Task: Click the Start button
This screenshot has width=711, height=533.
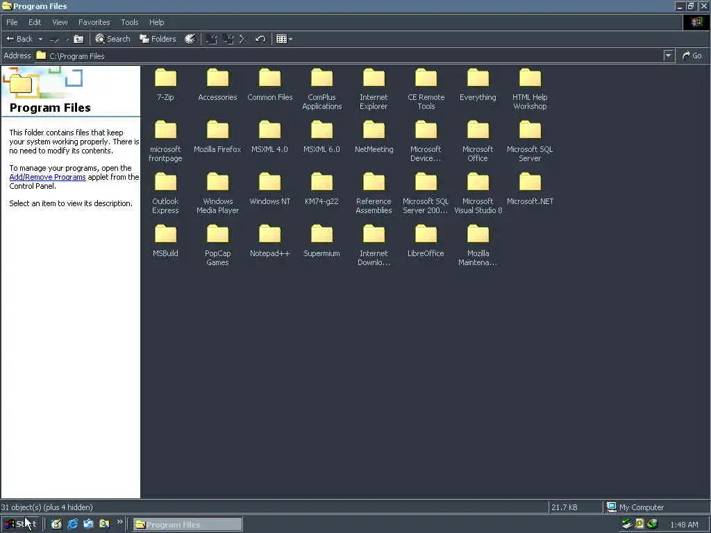Action: pos(21,524)
